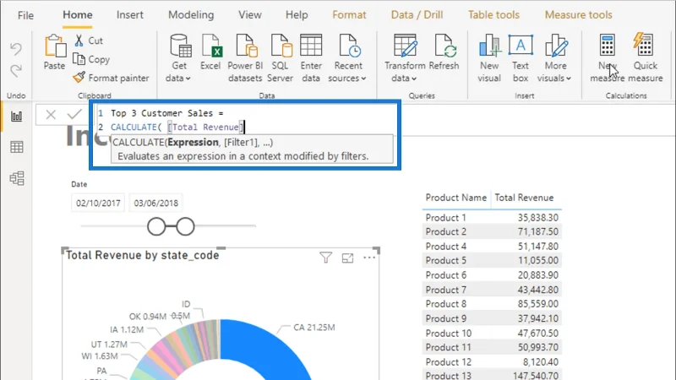Click the right date slider handle
The image size is (676, 380).
185,226
